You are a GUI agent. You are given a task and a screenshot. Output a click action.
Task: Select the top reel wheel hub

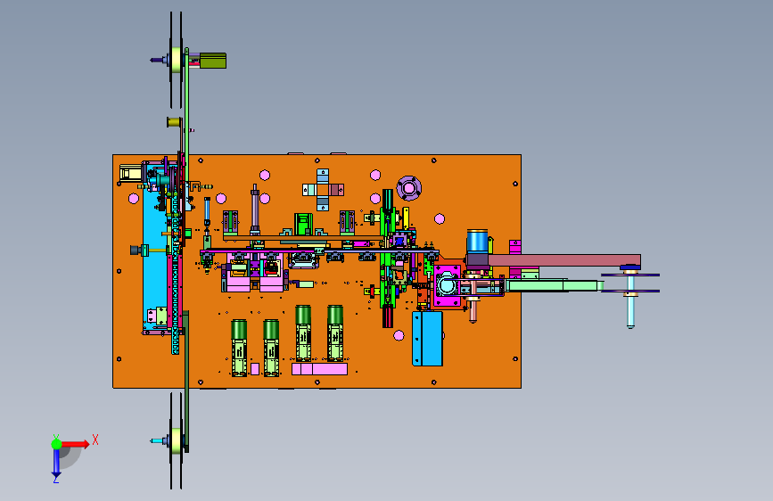click(x=176, y=60)
